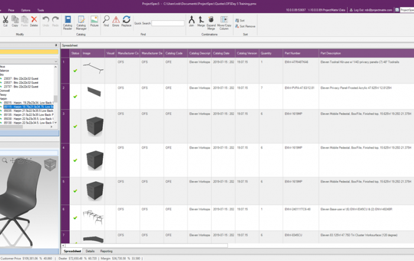Click the Picture icon
The image size is (414, 261).
94,21
